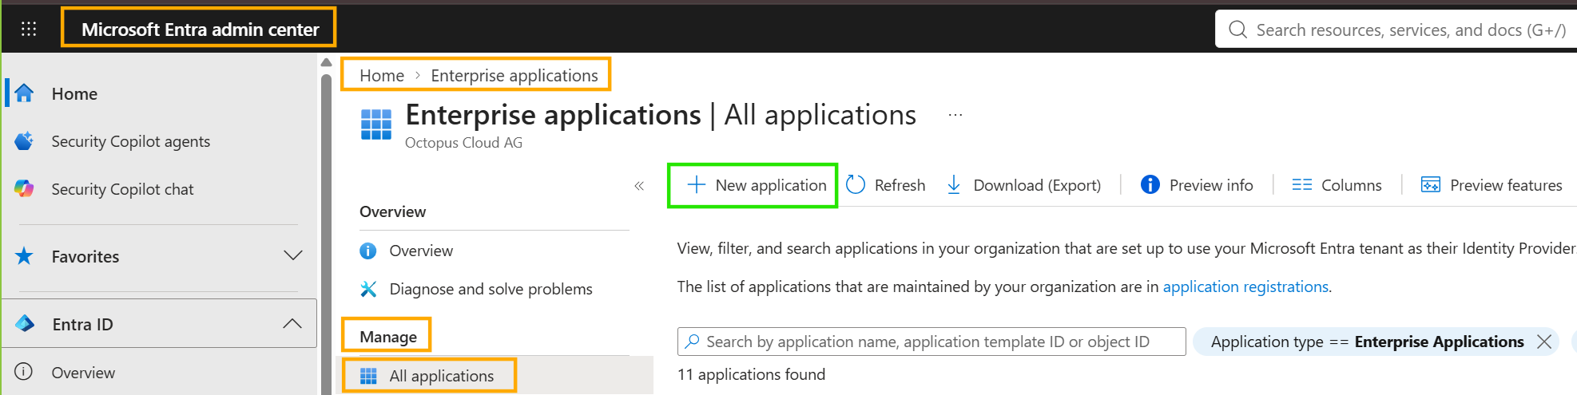The height and width of the screenshot is (395, 1577).
Task: Collapse the blade menu with double chevron
Action: point(639,186)
